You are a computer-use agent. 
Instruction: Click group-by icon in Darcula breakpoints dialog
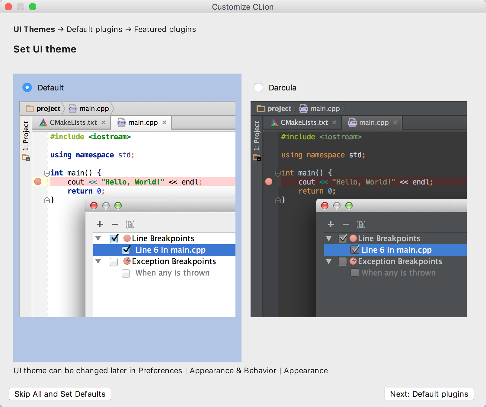(361, 224)
